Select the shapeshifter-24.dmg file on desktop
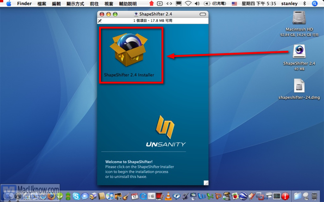This screenshot has height=202, width=324. coord(299,86)
